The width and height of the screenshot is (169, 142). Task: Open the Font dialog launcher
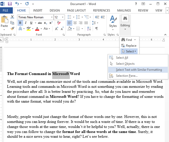click(64, 35)
